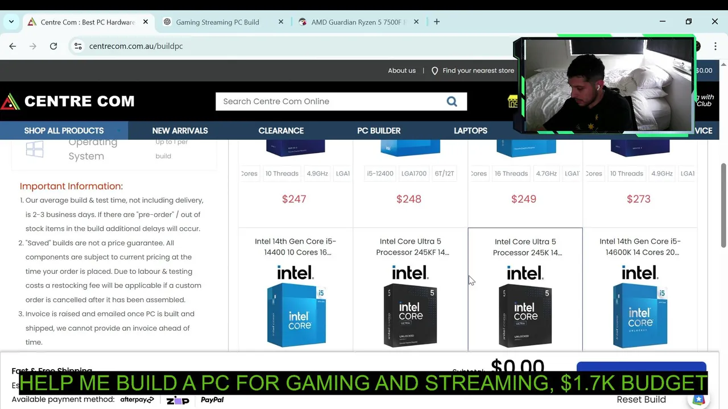The height and width of the screenshot is (409, 728).
Task: Open CLEARANCE menu item
Action: point(281,131)
